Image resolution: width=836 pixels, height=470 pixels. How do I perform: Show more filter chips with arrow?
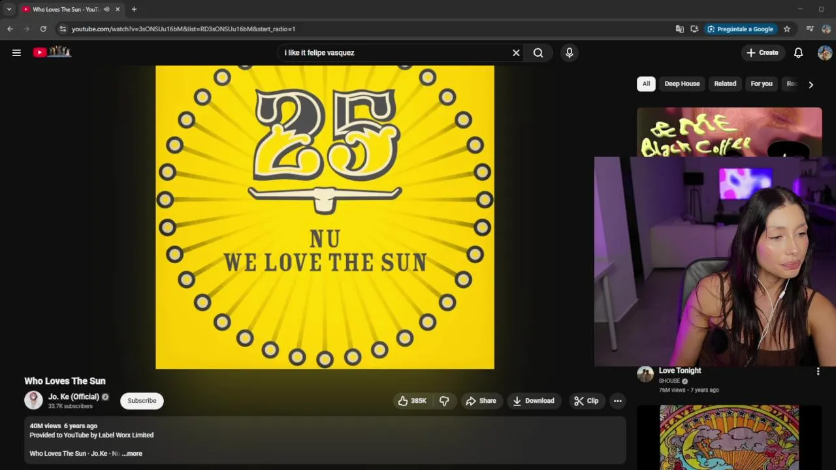click(x=811, y=84)
